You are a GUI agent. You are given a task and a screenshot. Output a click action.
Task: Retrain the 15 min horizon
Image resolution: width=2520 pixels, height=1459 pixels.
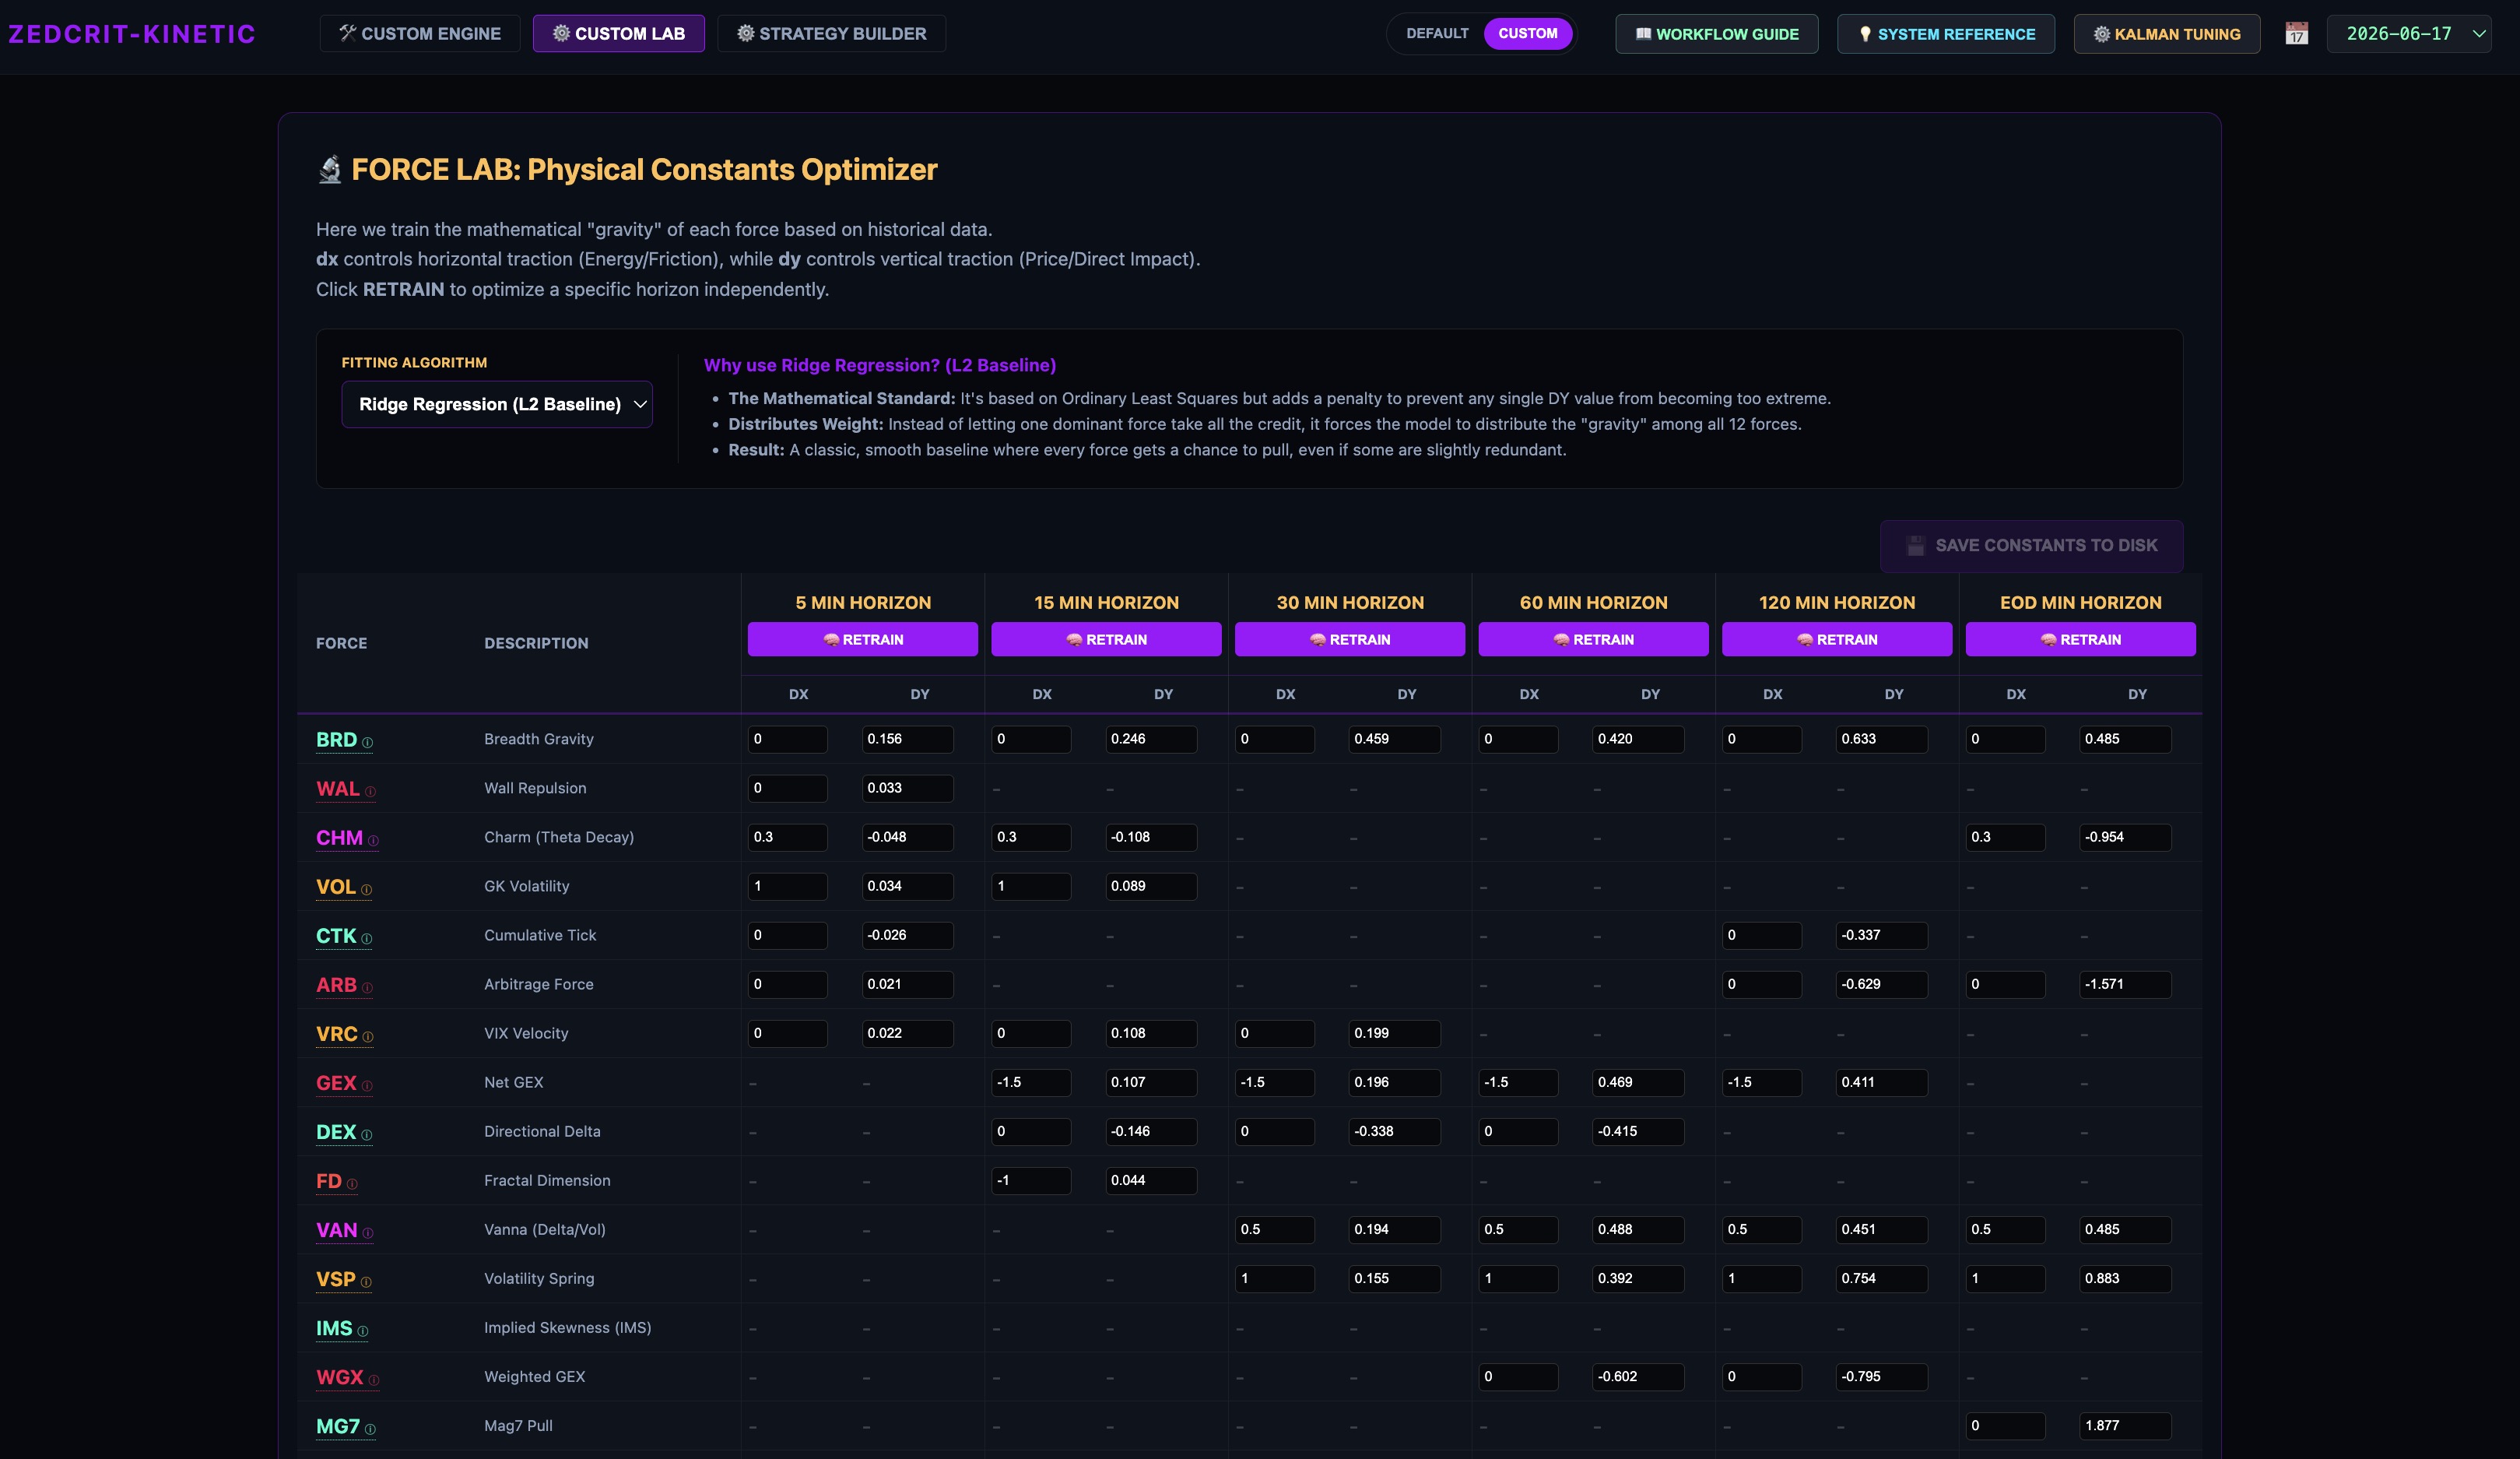[x=1106, y=639]
